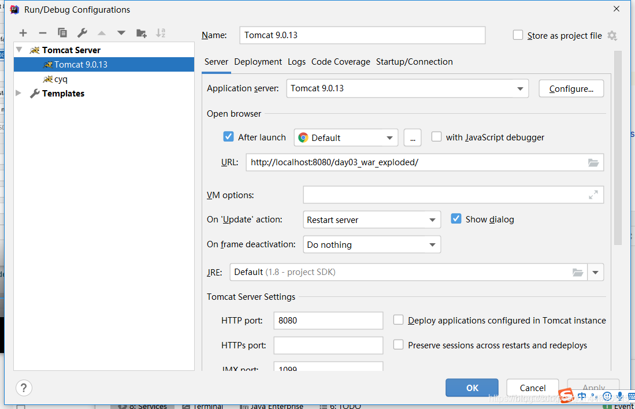Open help with the question mark icon
The width and height of the screenshot is (635, 409).
pos(24,388)
